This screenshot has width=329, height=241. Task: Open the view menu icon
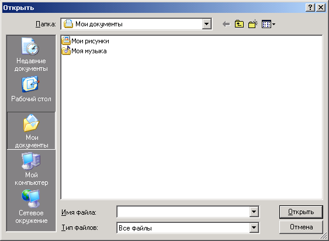268,24
